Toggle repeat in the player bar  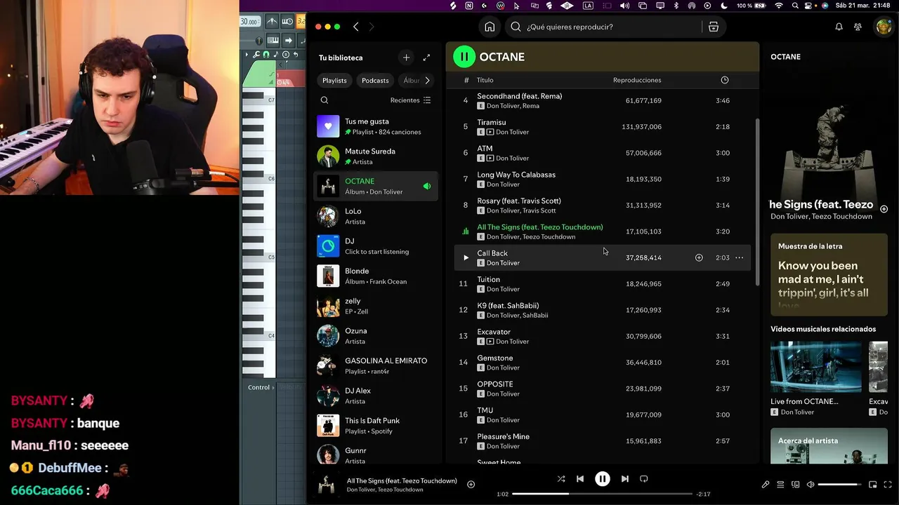pos(643,479)
